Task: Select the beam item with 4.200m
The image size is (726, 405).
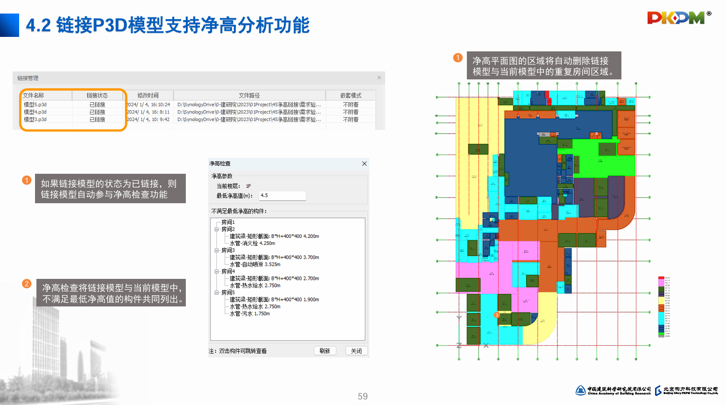Action: click(x=275, y=236)
